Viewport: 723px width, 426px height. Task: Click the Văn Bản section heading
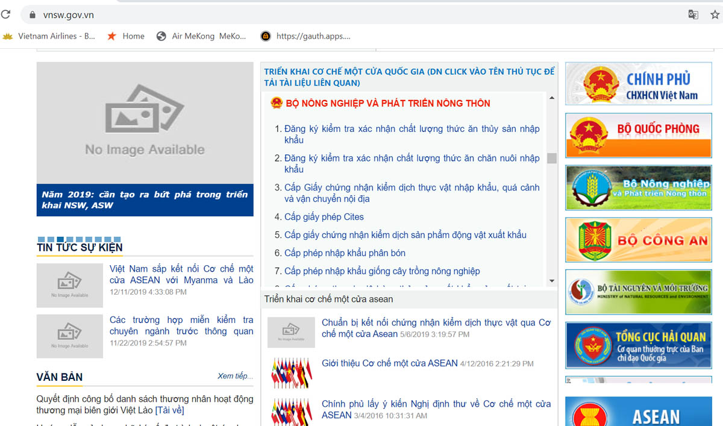(x=60, y=377)
